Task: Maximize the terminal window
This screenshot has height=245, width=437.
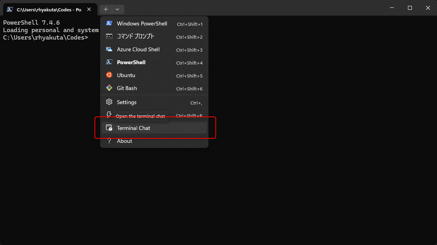Action: point(410,8)
